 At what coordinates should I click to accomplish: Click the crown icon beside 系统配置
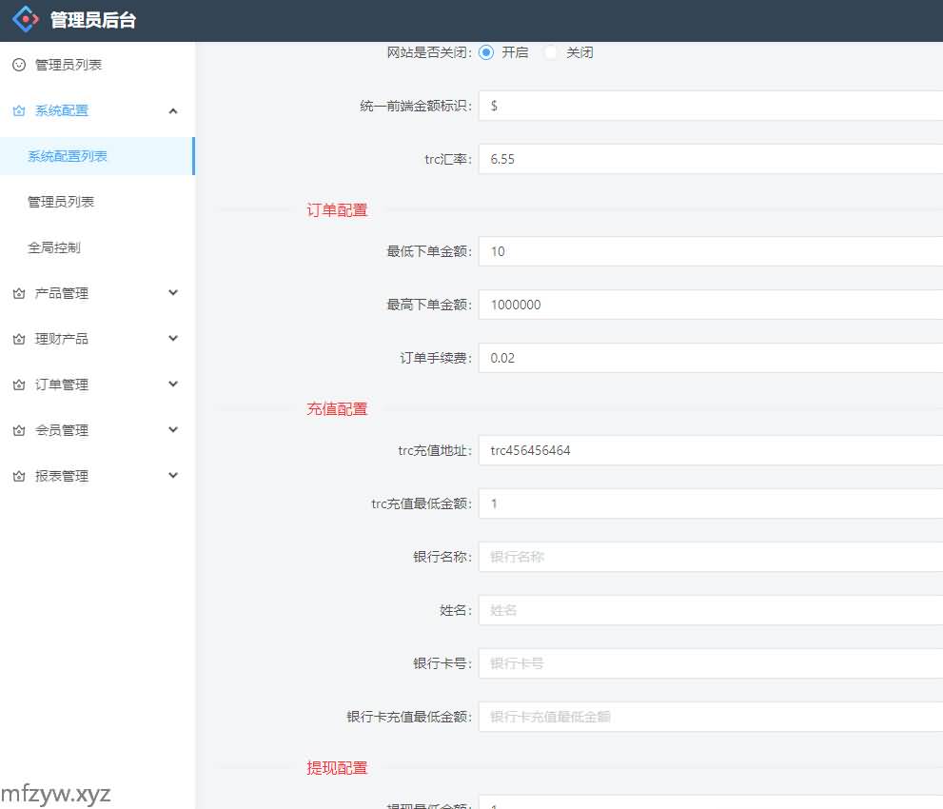(18, 110)
